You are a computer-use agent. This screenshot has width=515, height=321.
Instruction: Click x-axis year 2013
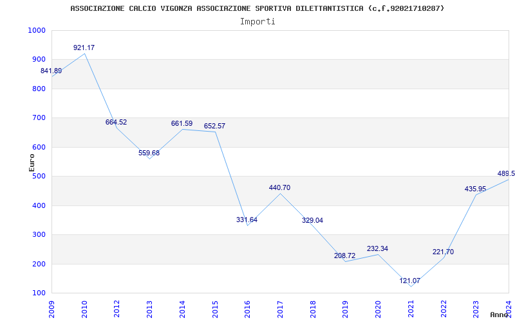[x=149, y=309]
